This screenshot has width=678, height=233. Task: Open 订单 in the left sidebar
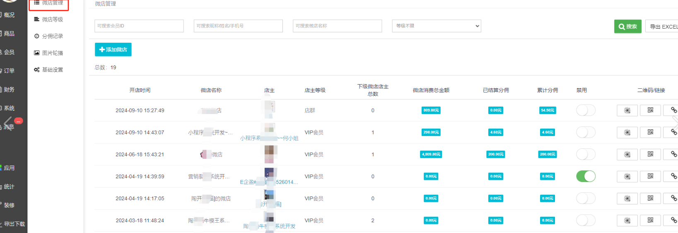click(9, 71)
